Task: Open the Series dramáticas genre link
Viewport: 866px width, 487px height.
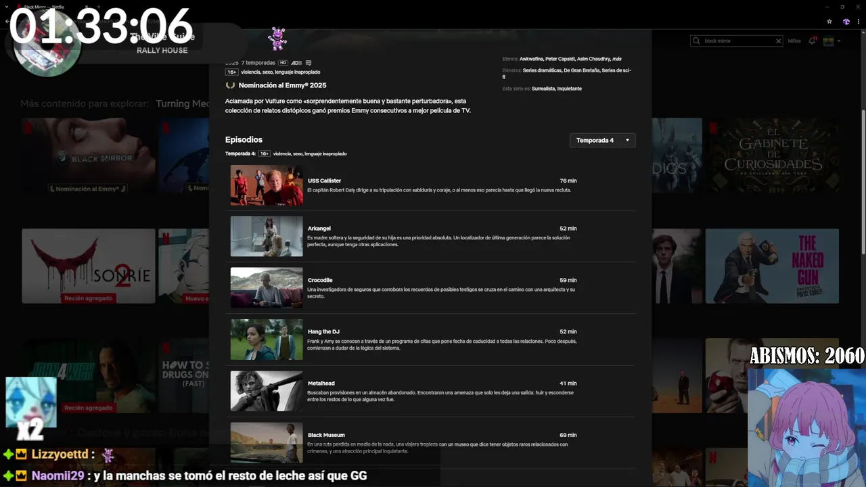Action: [543, 70]
